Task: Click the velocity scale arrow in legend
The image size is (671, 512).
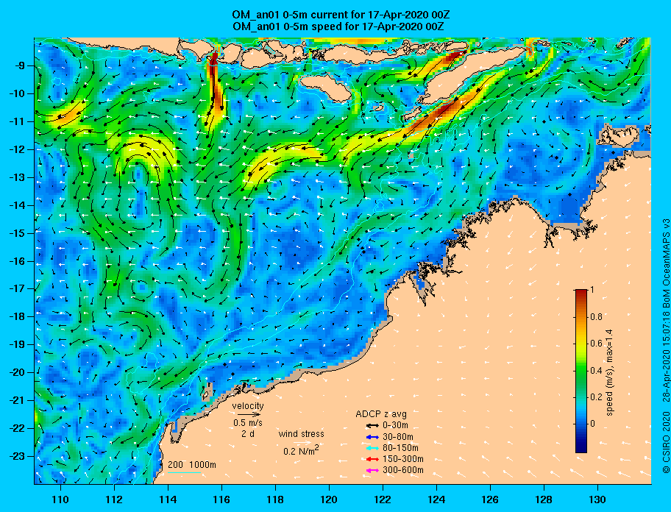Action: pyautogui.click(x=249, y=414)
